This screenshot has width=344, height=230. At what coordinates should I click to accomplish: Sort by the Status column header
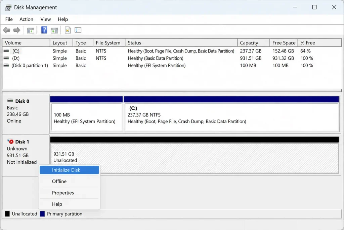[181, 43]
